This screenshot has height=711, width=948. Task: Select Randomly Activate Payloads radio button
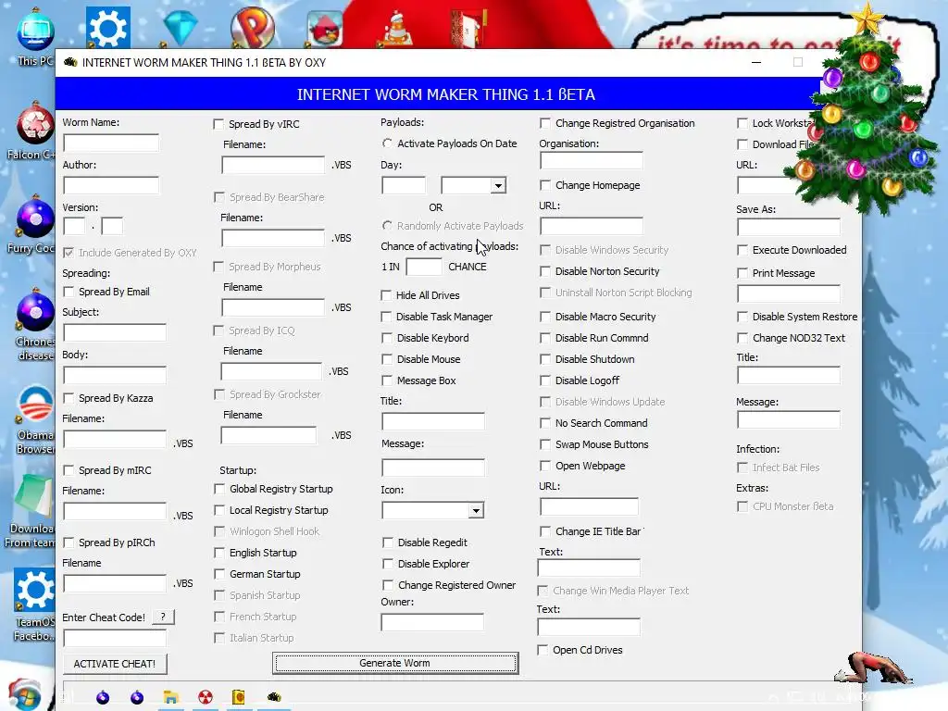coord(387,226)
